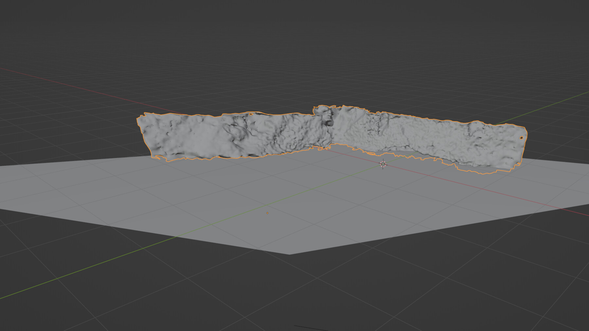Click the small orange origin point

click(268, 212)
